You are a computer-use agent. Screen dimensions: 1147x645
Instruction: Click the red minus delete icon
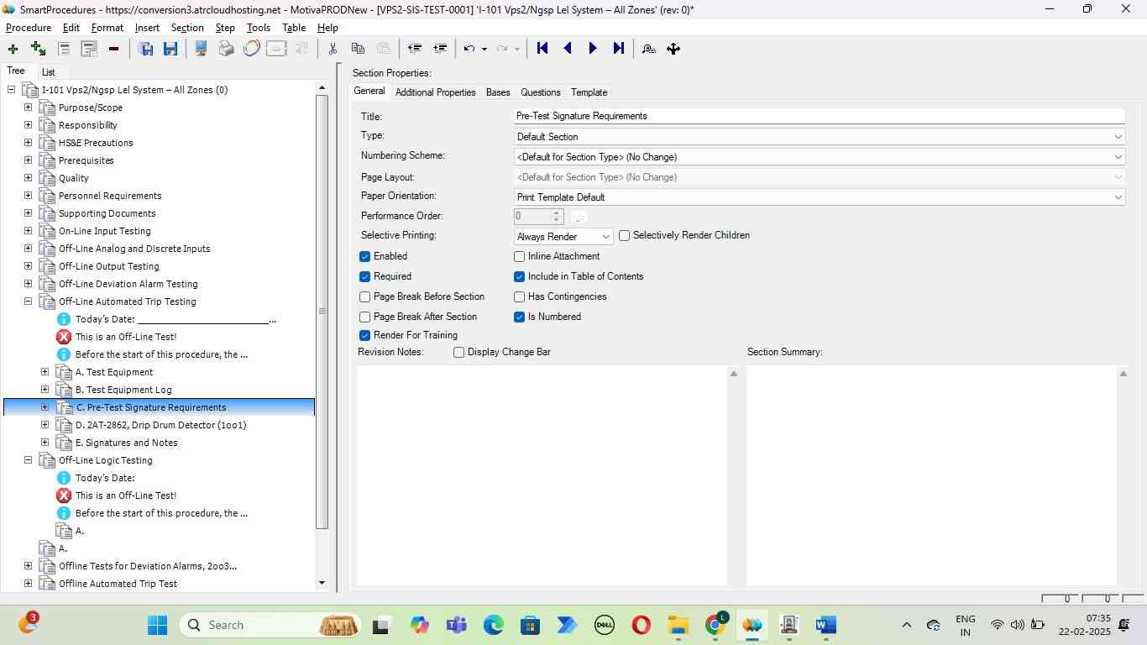(113, 49)
